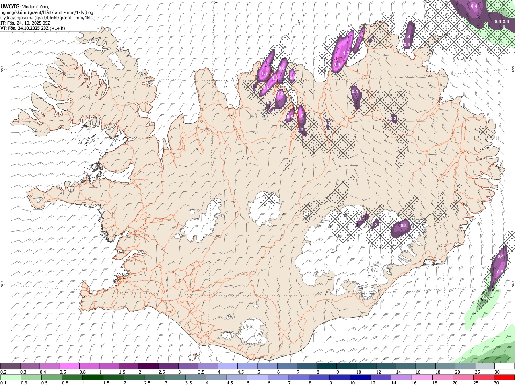Click the '0.2' label in the upper legend
This screenshot has width=515, height=386.
[x=3, y=372]
